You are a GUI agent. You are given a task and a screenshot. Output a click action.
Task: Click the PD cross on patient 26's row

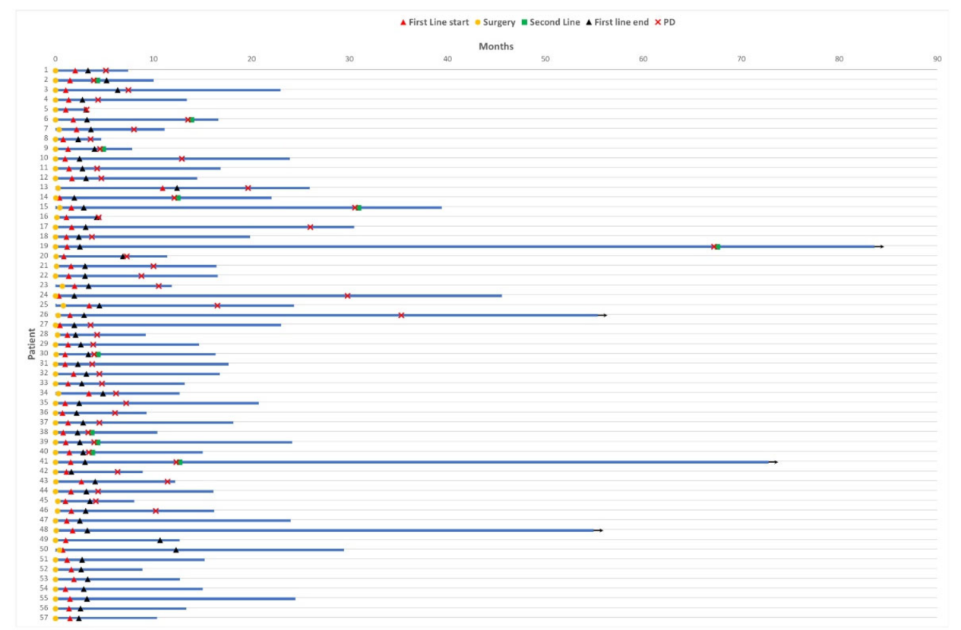[401, 315]
